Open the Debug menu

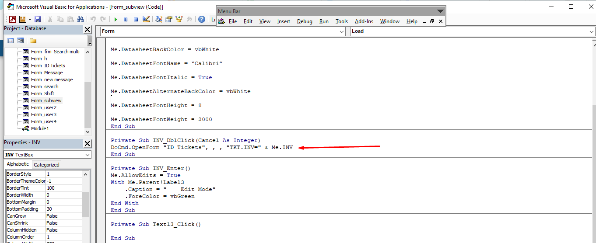(x=305, y=21)
